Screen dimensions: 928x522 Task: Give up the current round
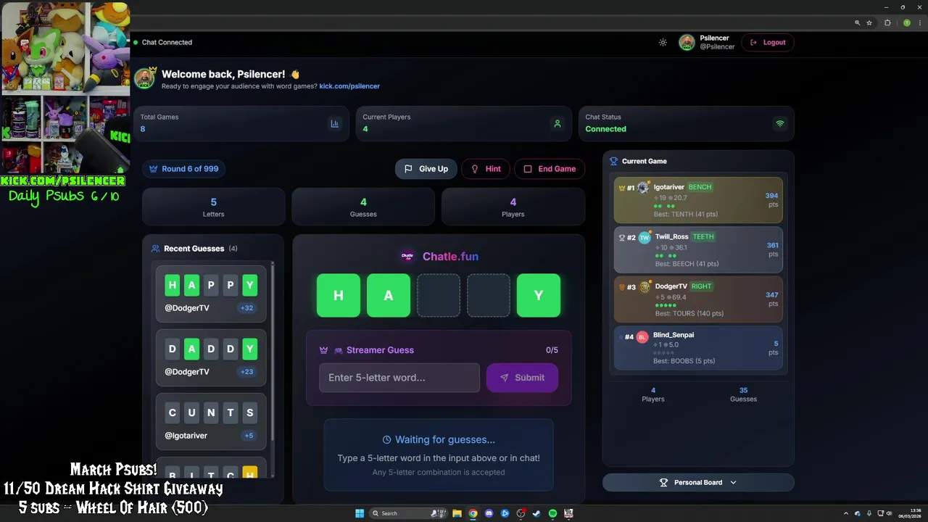[426, 169]
